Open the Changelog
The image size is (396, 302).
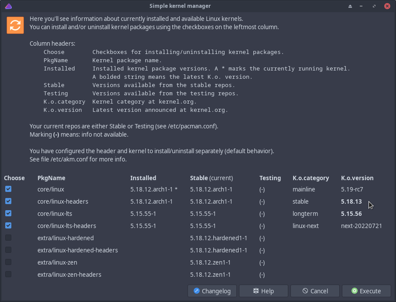point(212,291)
